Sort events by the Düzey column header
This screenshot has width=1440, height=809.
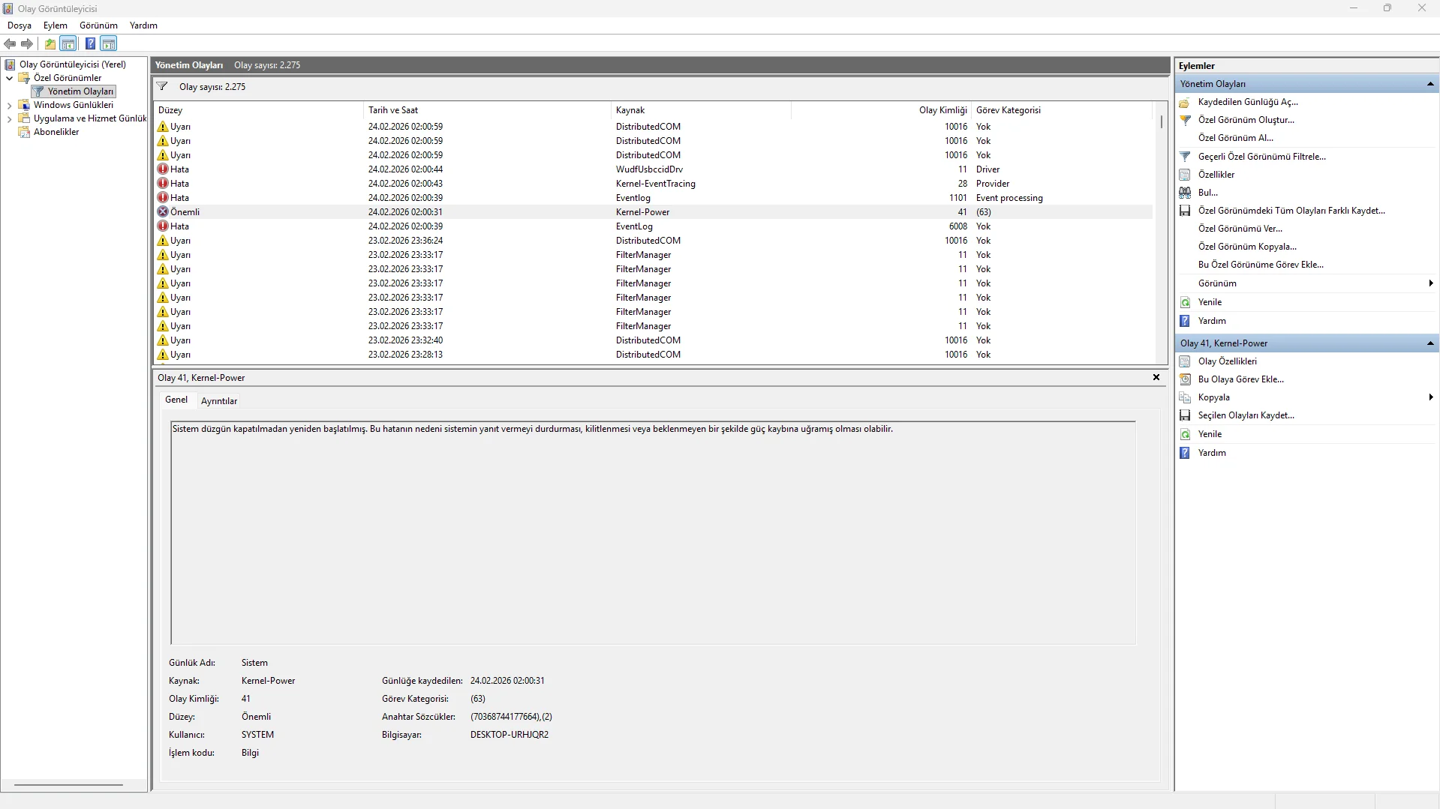tap(258, 110)
